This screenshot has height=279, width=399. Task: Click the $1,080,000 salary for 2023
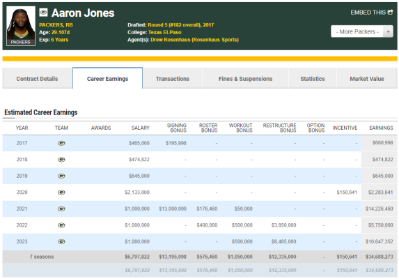137,241
